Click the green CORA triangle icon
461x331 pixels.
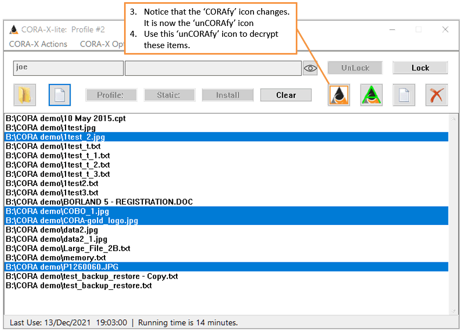point(371,95)
